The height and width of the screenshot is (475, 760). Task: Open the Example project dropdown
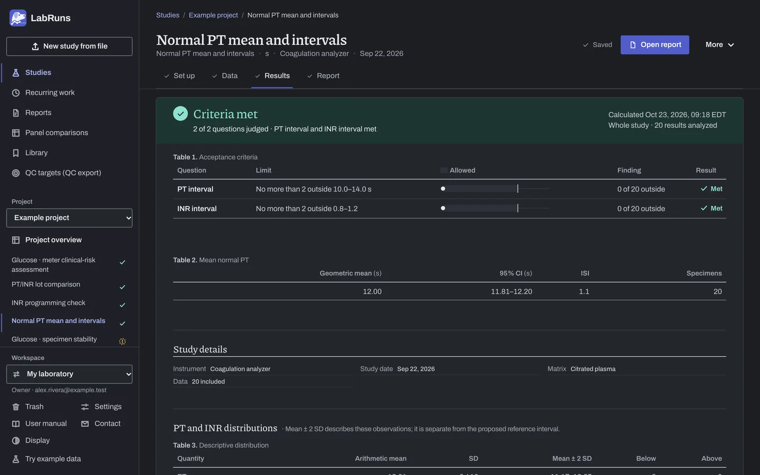(69, 218)
